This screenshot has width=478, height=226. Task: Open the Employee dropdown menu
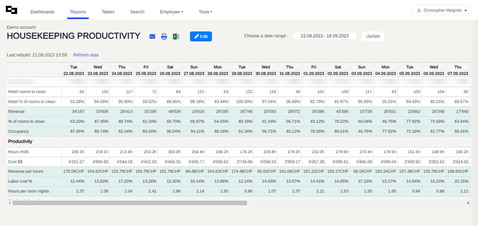171,12
